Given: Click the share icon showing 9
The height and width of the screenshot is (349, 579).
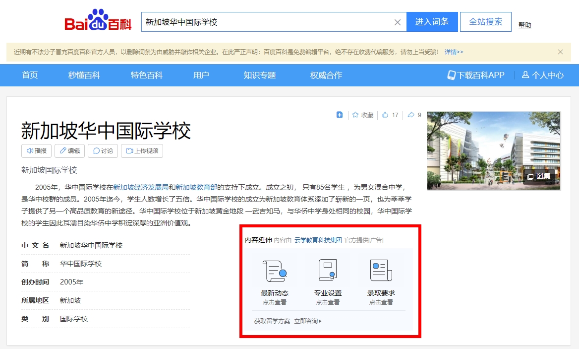Looking at the screenshot, I should [x=412, y=115].
